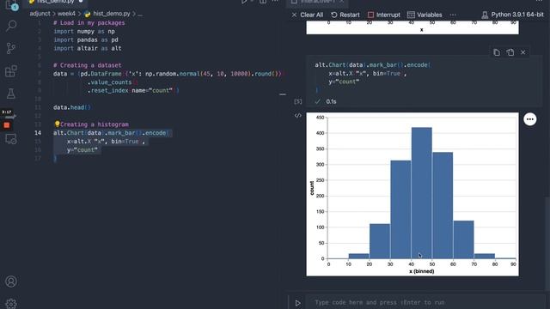
Task: Click the histogram bar for 50-60 bin
Action: (443, 205)
